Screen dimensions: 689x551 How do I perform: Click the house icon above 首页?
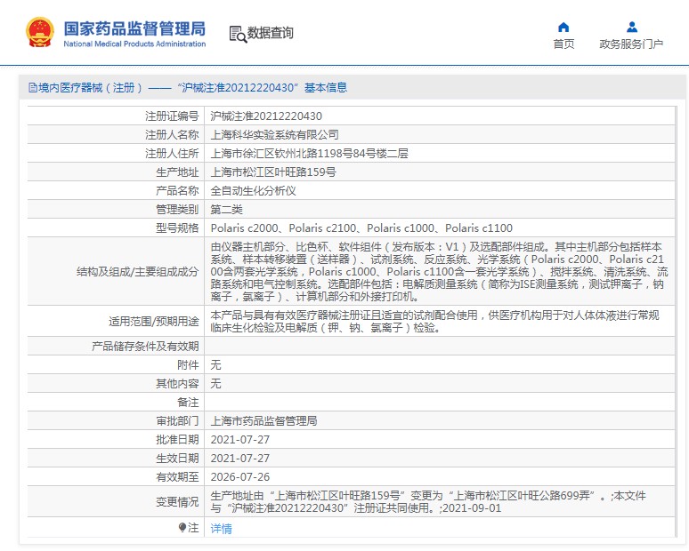point(563,27)
